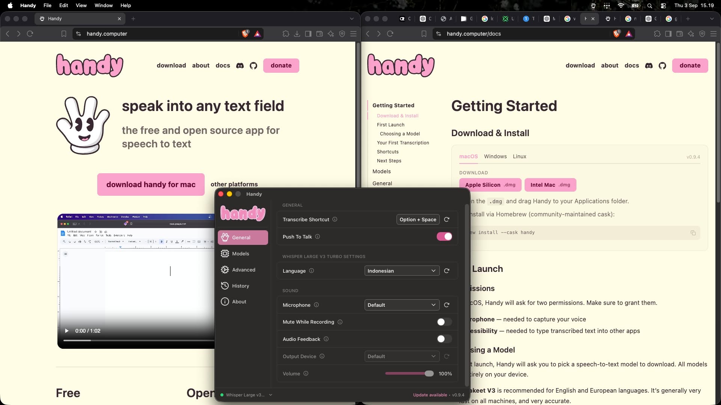Screen dimensions: 721x405
Task: Click the info icon next to Volume
Action: coord(306,373)
